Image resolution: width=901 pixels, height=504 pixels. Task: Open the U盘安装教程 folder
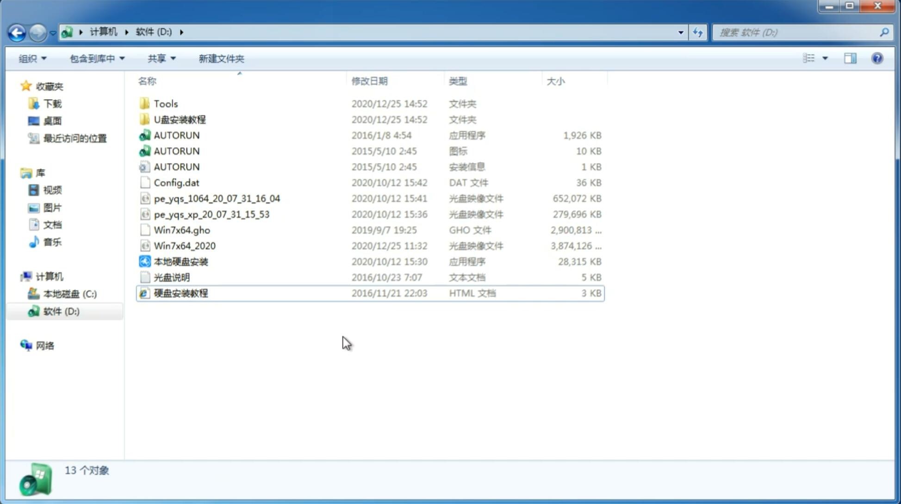point(180,119)
